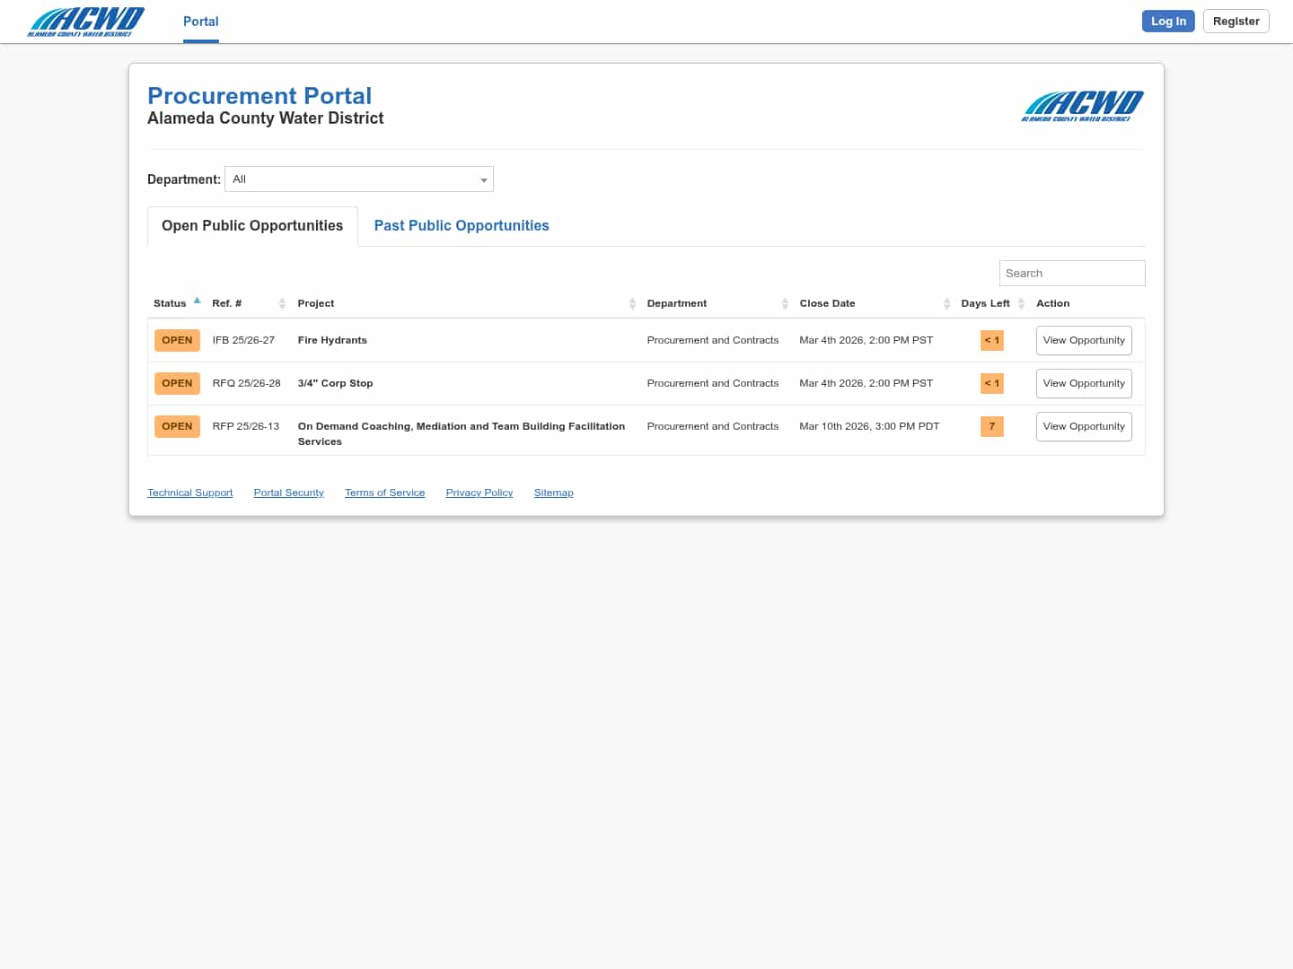
Task: Click close date in the RFQ 25/26-28 row
Action: [x=866, y=384]
